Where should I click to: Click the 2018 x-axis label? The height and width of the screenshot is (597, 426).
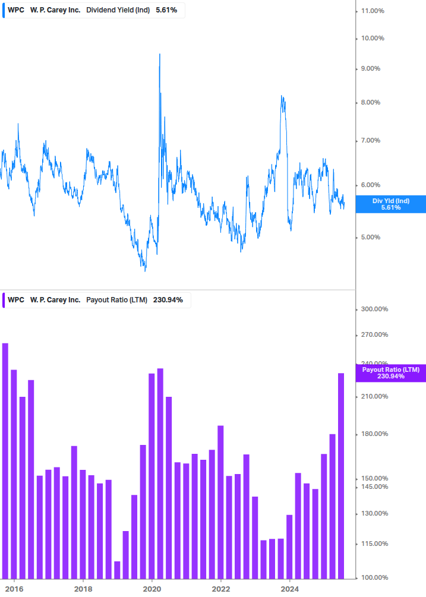tap(83, 589)
